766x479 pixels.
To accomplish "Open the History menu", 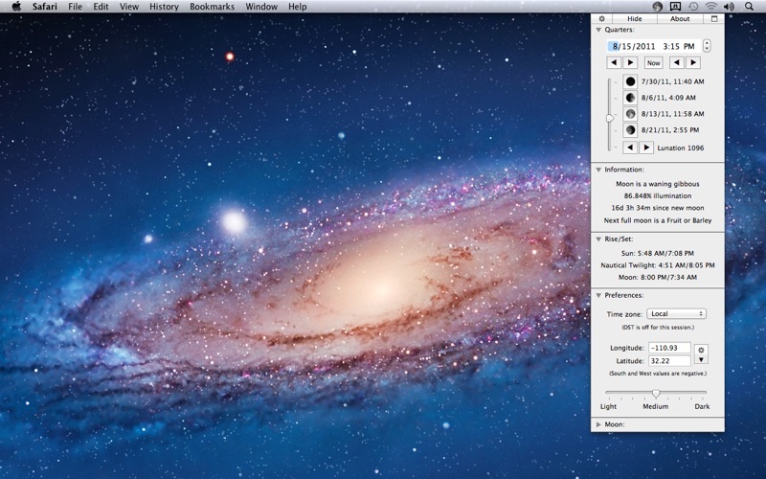I will pos(164,7).
